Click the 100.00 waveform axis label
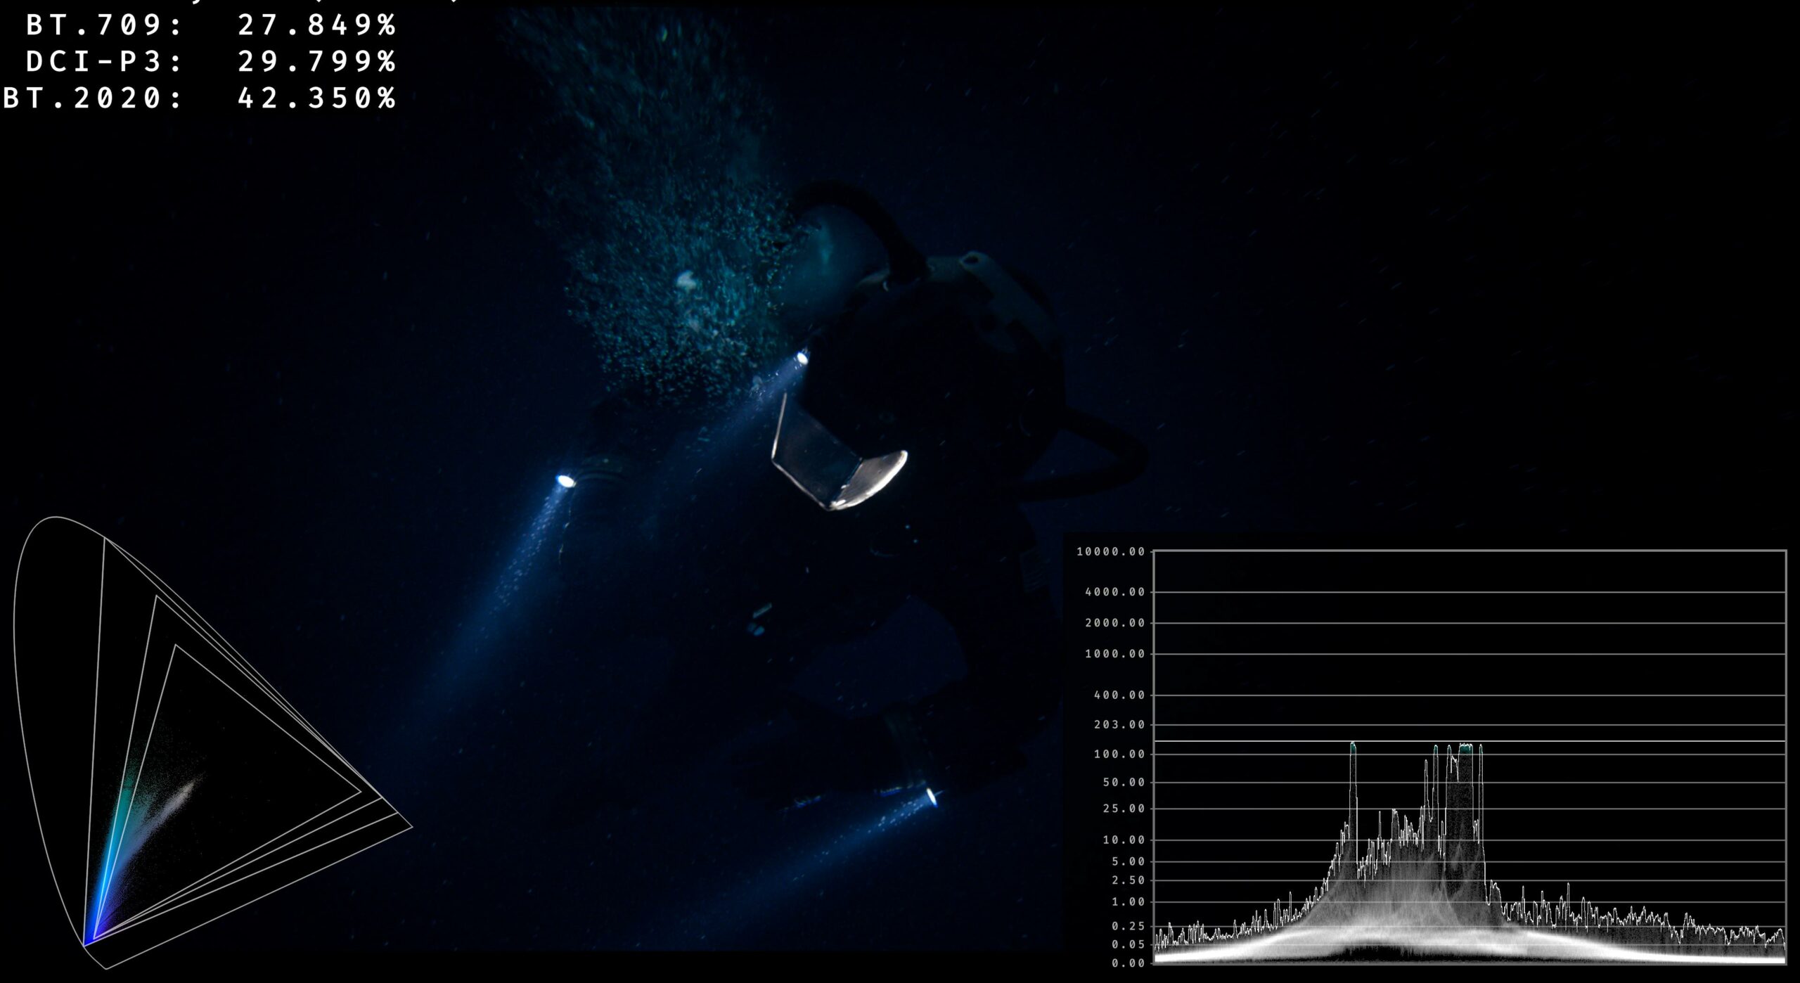1800x983 pixels. point(1119,754)
